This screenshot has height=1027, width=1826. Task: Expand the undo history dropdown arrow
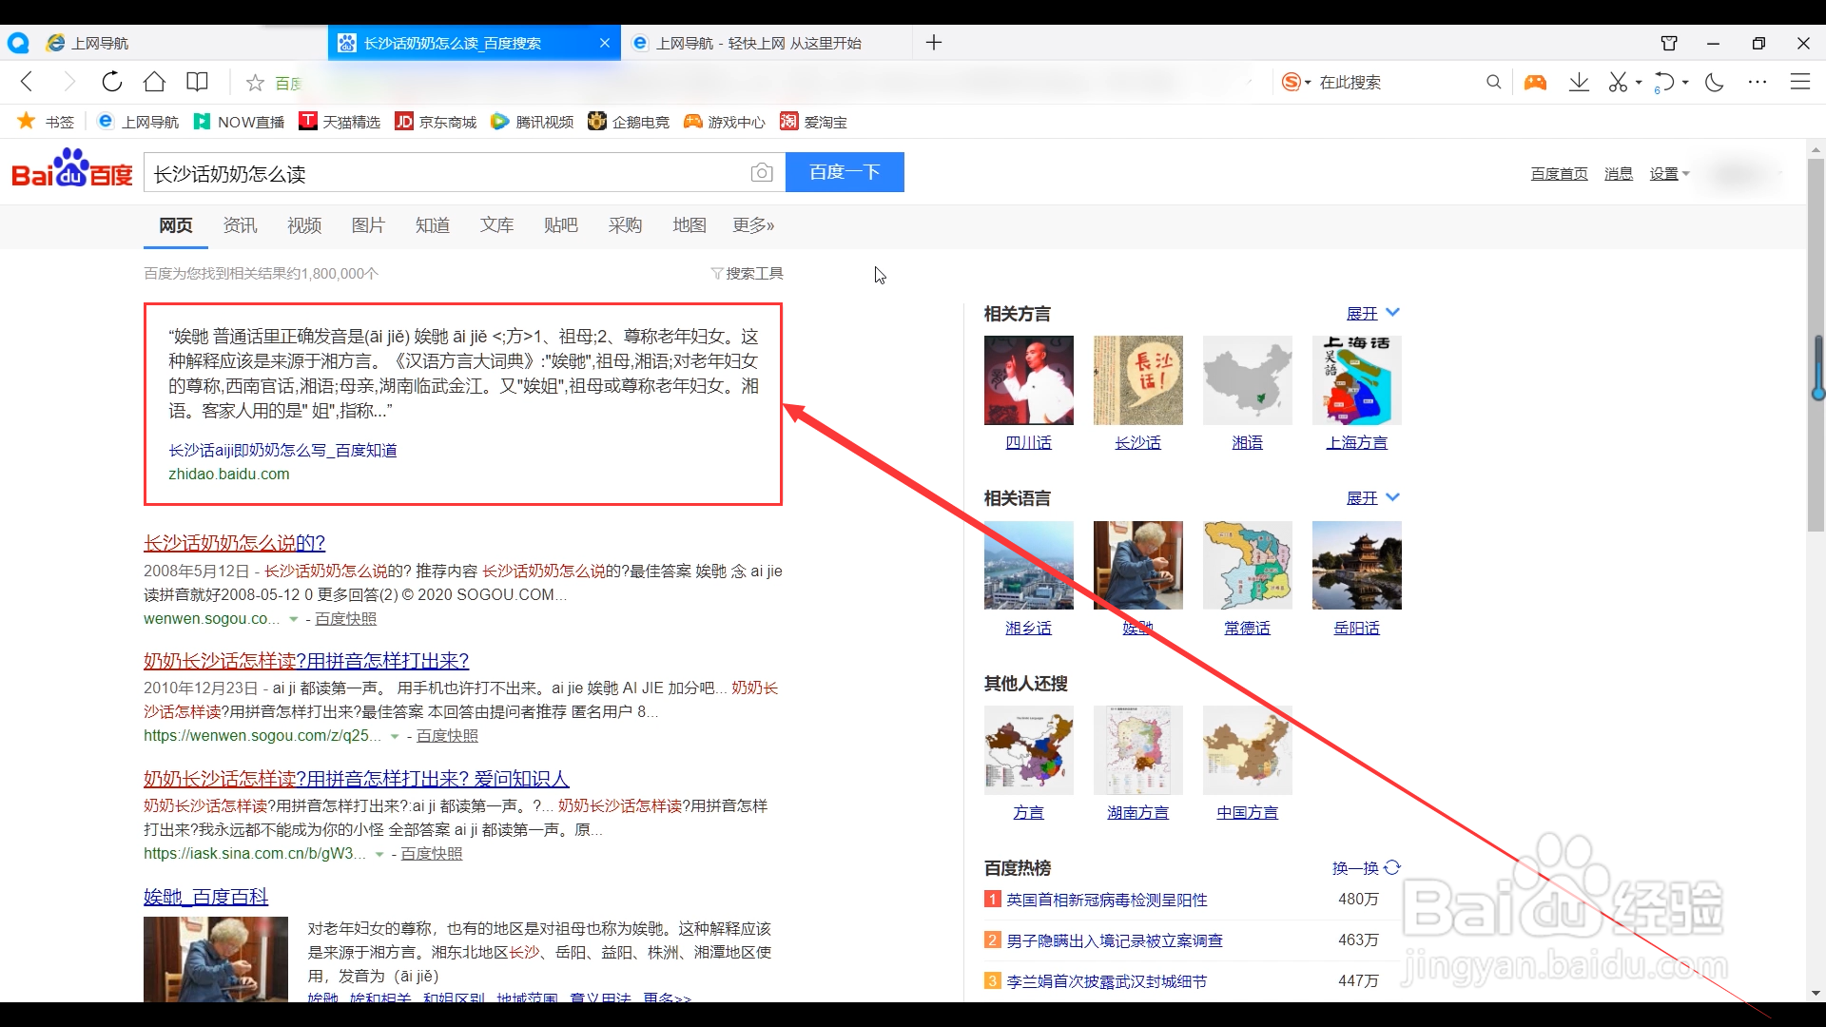pos(1685,83)
